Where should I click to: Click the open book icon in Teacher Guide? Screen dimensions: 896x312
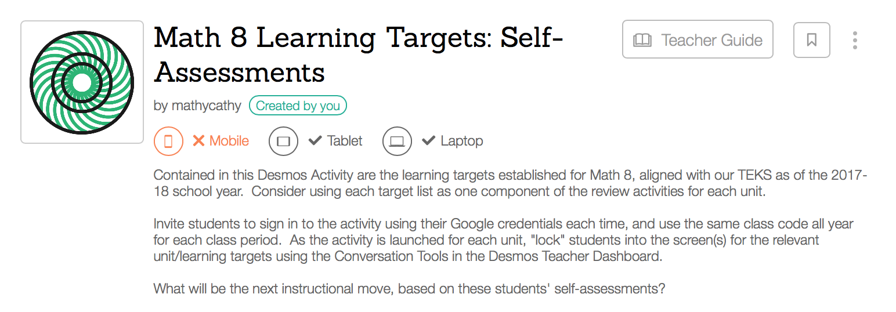pyautogui.click(x=642, y=40)
